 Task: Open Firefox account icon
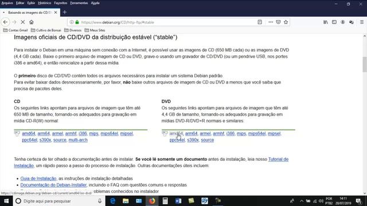(x=343, y=22)
